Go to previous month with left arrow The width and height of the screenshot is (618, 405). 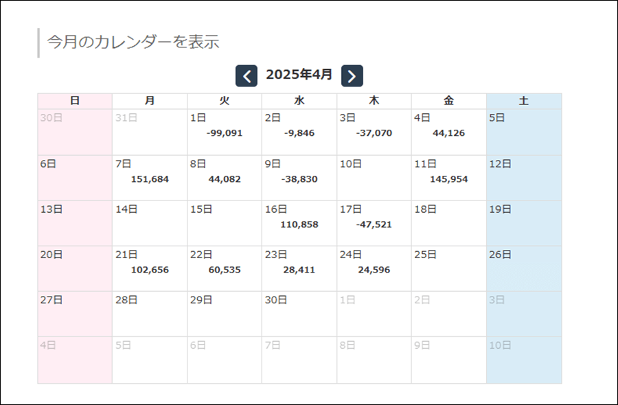coord(247,76)
